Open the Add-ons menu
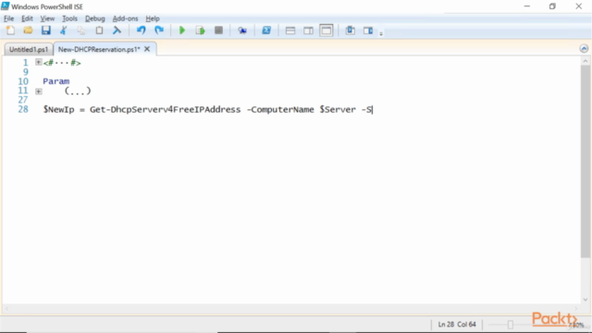 126,18
